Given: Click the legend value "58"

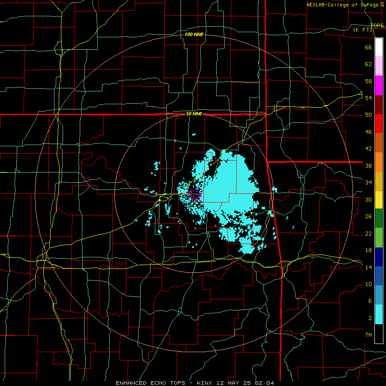Looking at the screenshot, I should [368, 81].
